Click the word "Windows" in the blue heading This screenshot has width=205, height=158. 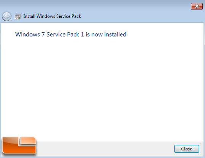(x=28, y=35)
